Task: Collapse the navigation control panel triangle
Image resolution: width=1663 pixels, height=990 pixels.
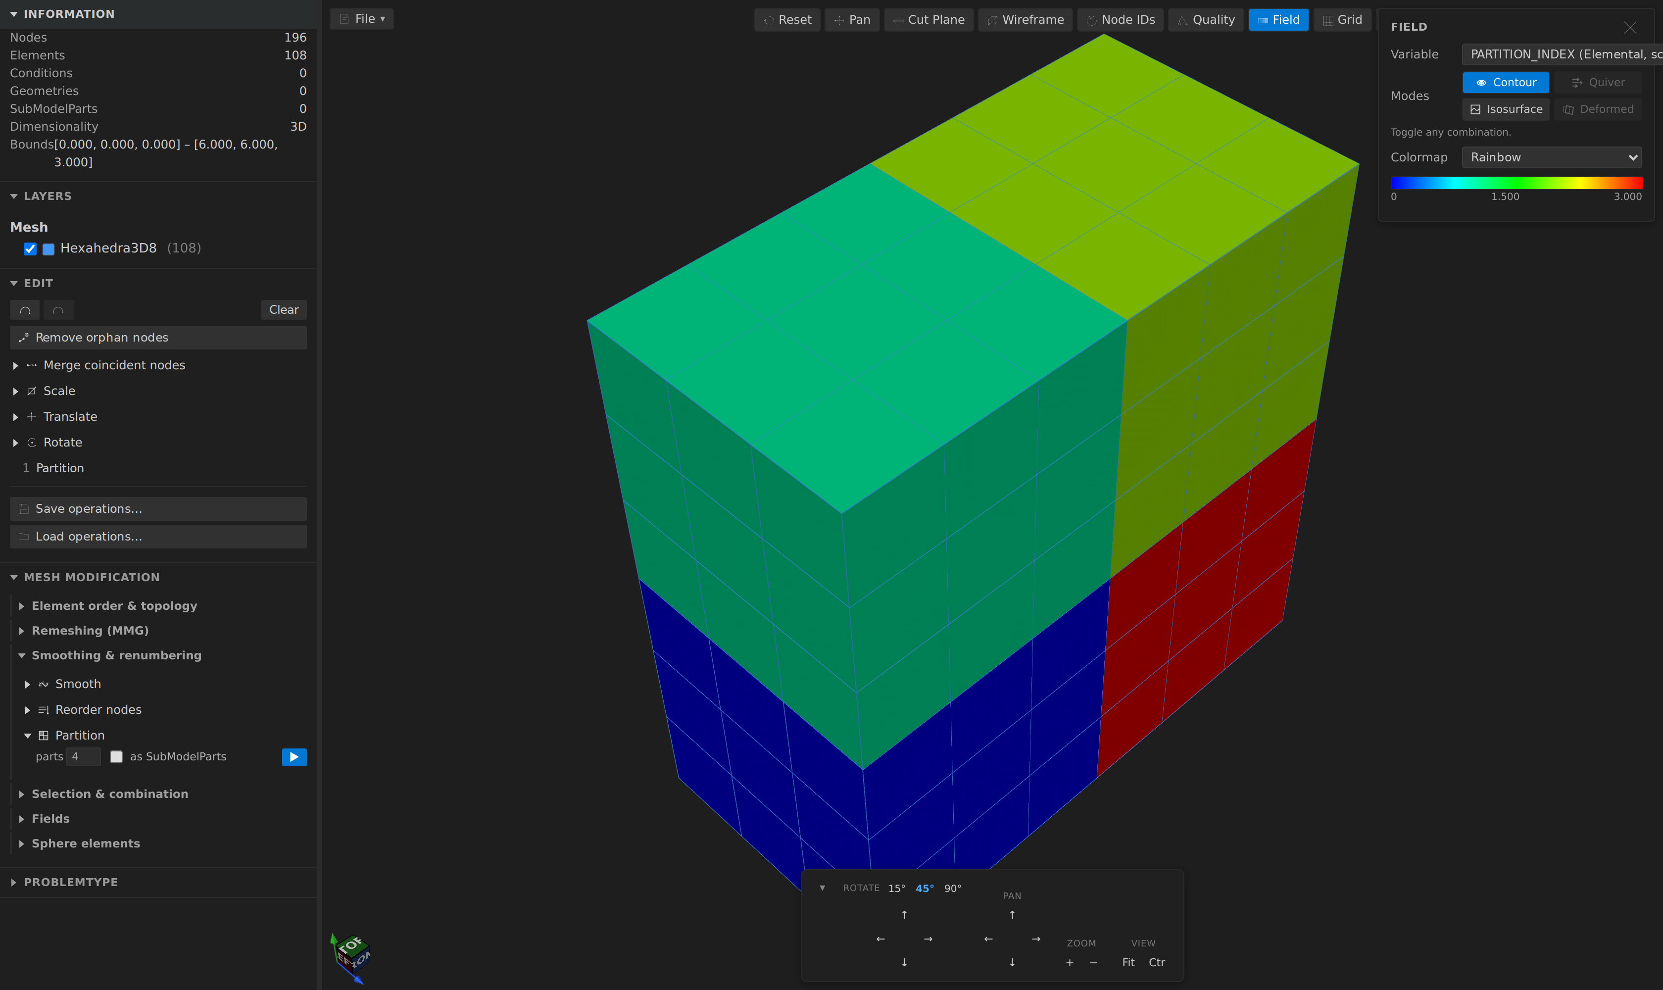Action: coord(823,888)
